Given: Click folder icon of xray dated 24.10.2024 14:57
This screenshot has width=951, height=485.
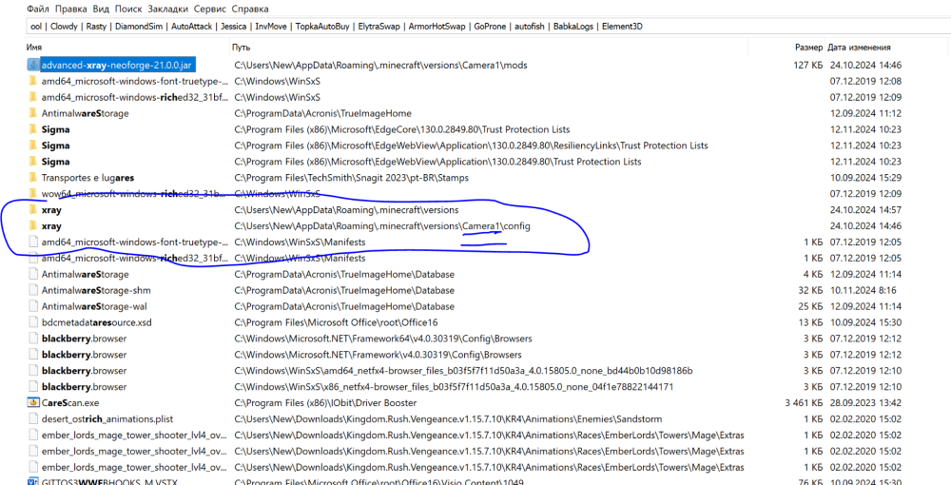Looking at the screenshot, I should (32, 210).
